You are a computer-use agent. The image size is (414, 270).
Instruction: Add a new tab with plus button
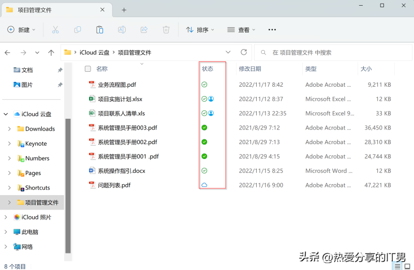124,10
